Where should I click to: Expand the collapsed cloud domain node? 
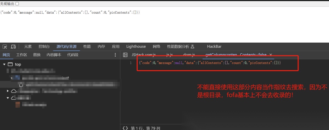(8, 91)
